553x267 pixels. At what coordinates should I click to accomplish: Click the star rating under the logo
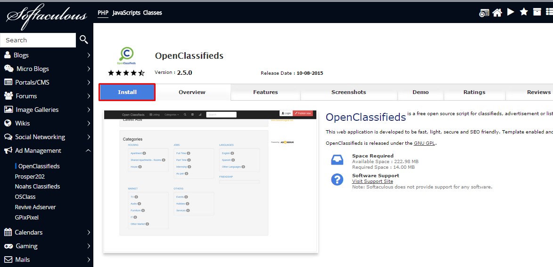click(126, 73)
